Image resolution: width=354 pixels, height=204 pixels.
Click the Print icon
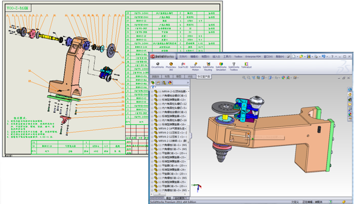(316, 56)
